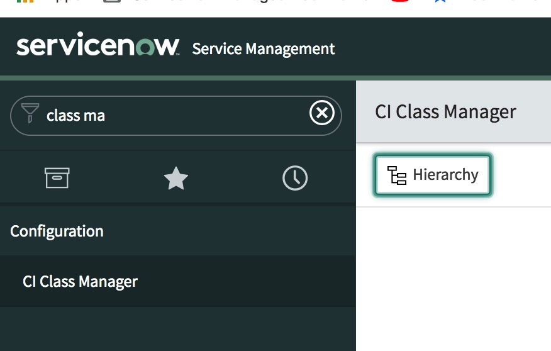Clear the navigator filter text

pyautogui.click(x=322, y=113)
